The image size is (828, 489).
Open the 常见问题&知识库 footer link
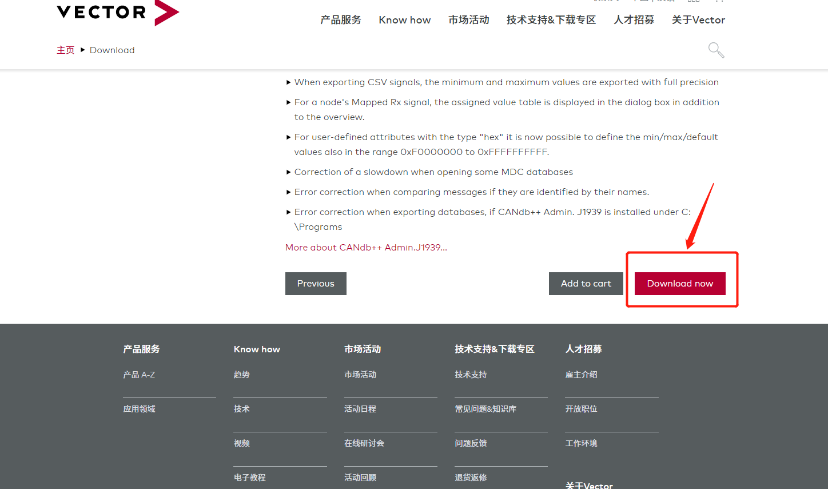(x=485, y=408)
